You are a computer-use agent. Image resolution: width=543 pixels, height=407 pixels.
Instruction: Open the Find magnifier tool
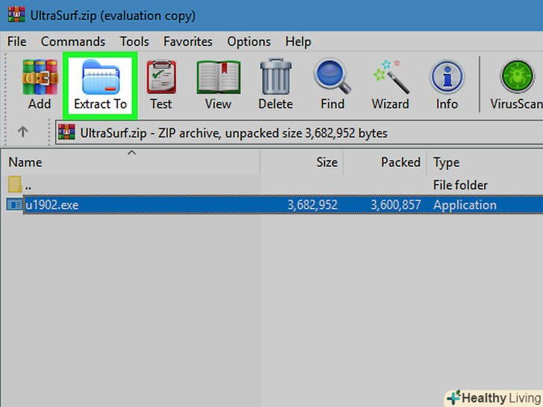click(x=332, y=76)
